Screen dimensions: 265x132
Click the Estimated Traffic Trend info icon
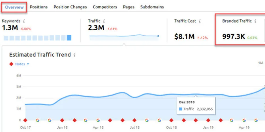tap(74, 55)
